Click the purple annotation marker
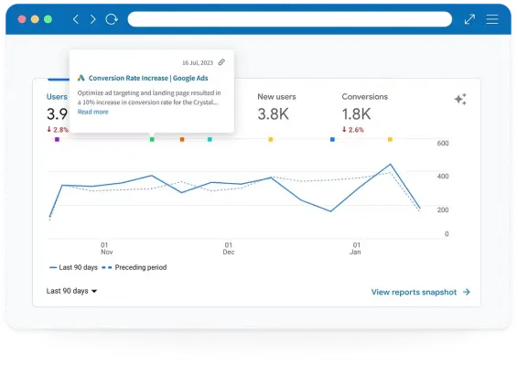 coord(57,139)
